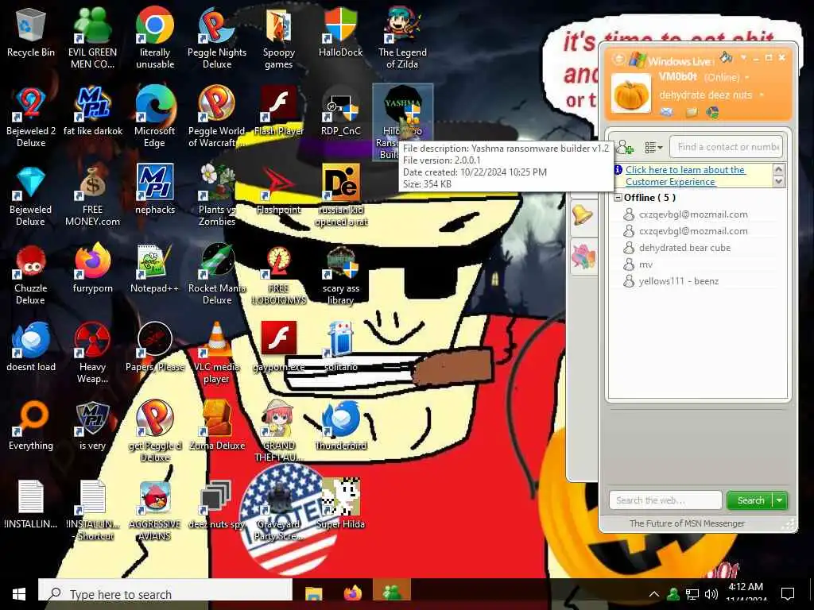Click the green Search button
Image resolution: width=814 pixels, height=610 pixels.
(x=750, y=500)
